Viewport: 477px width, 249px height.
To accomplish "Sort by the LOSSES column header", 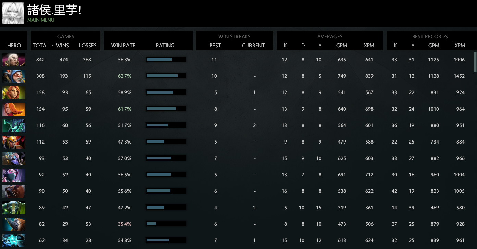I will click(x=88, y=46).
